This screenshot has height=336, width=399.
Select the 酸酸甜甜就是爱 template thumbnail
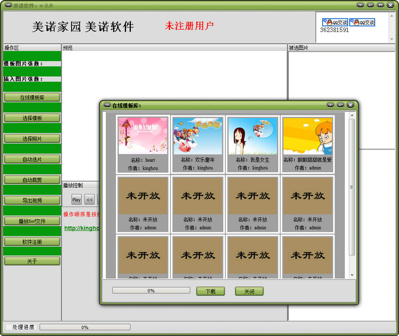[308, 136]
